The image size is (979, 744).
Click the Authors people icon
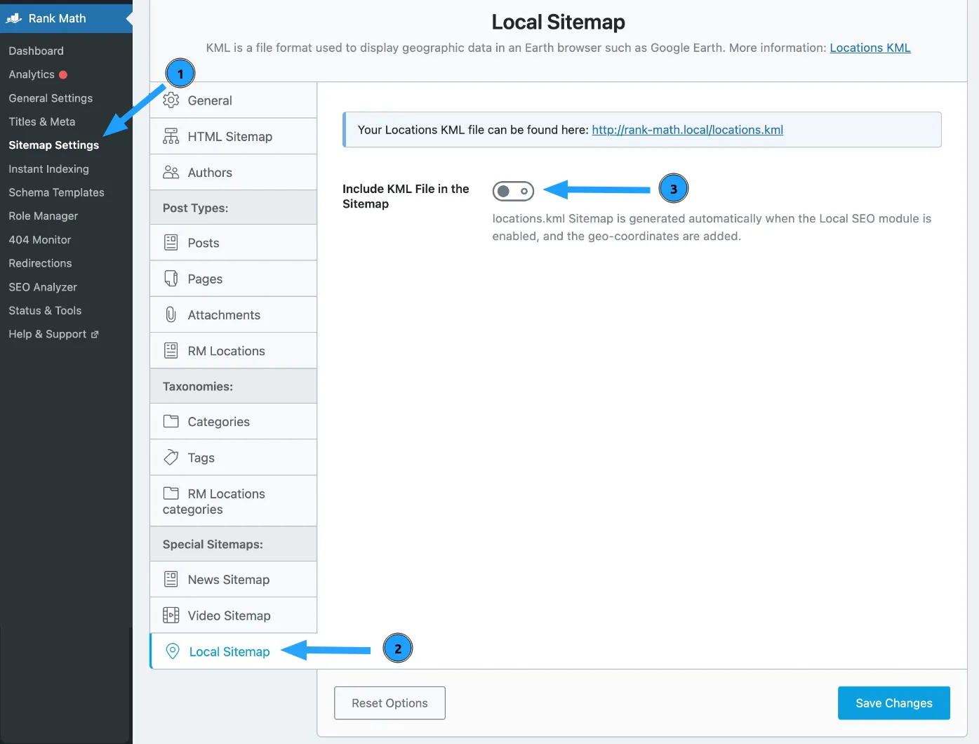point(171,172)
